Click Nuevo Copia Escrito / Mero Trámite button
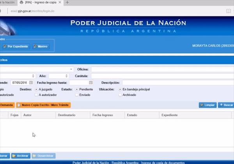The image size is (234, 164). tap(43, 105)
